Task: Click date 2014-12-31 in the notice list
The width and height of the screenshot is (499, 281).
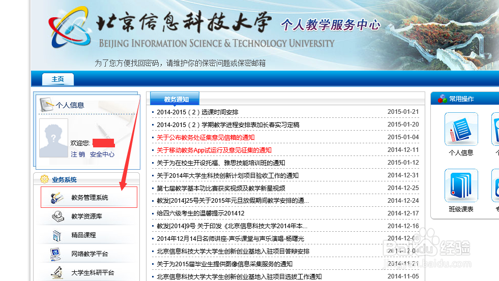Action: pyautogui.click(x=403, y=175)
